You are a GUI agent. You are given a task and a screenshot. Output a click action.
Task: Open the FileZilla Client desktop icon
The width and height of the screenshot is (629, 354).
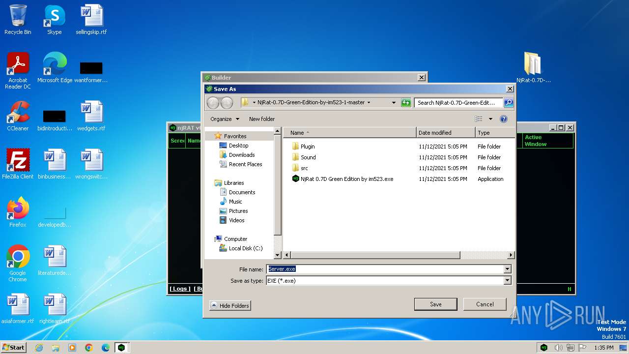[18, 164]
